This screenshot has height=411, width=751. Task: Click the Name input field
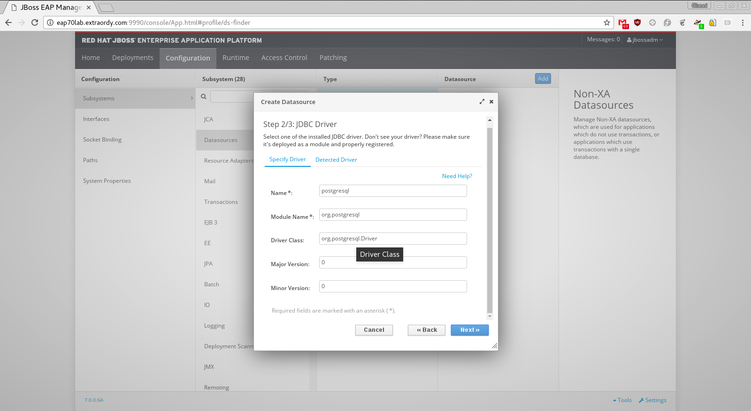pos(393,191)
